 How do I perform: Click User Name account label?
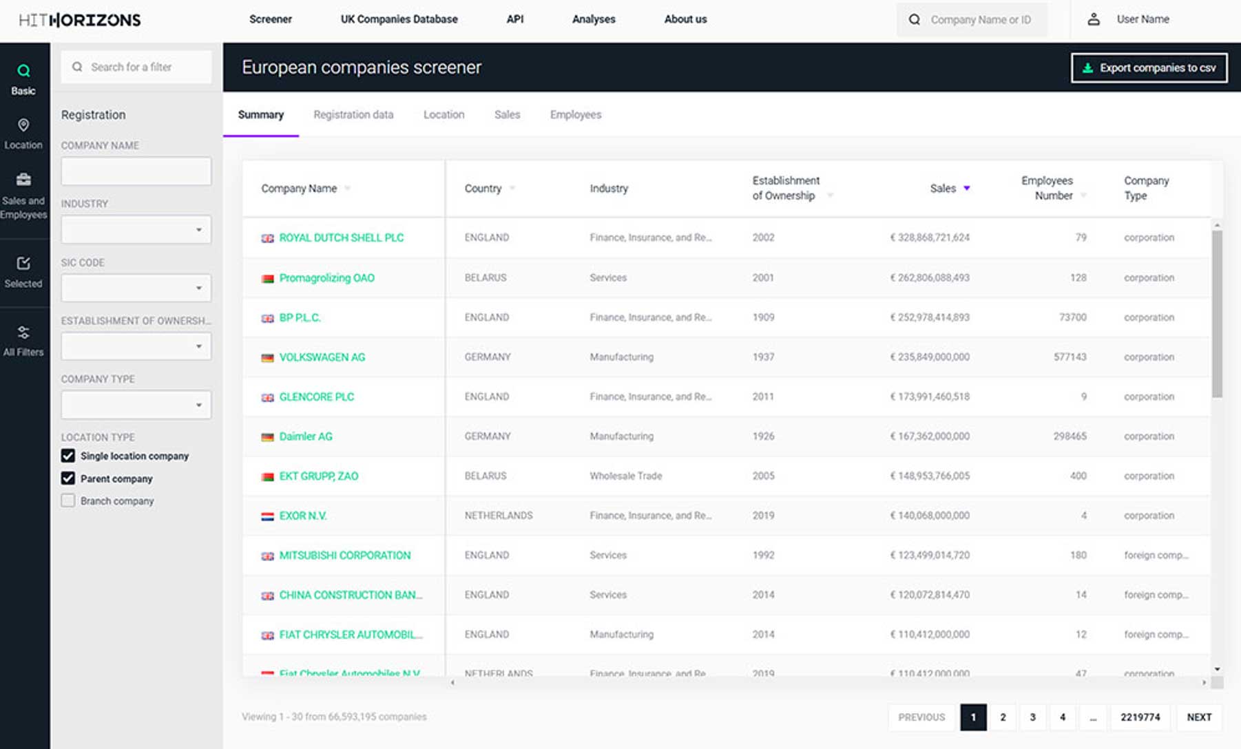(x=1143, y=19)
